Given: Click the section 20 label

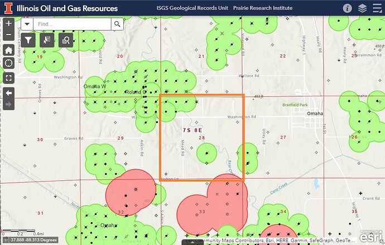Looking at the screenshot, I should (120, 56).
